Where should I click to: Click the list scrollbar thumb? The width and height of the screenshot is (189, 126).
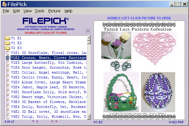pyautogui.click(x=89, y=42)
